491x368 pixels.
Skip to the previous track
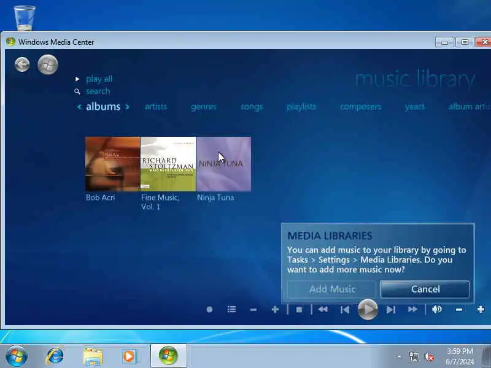345,310
